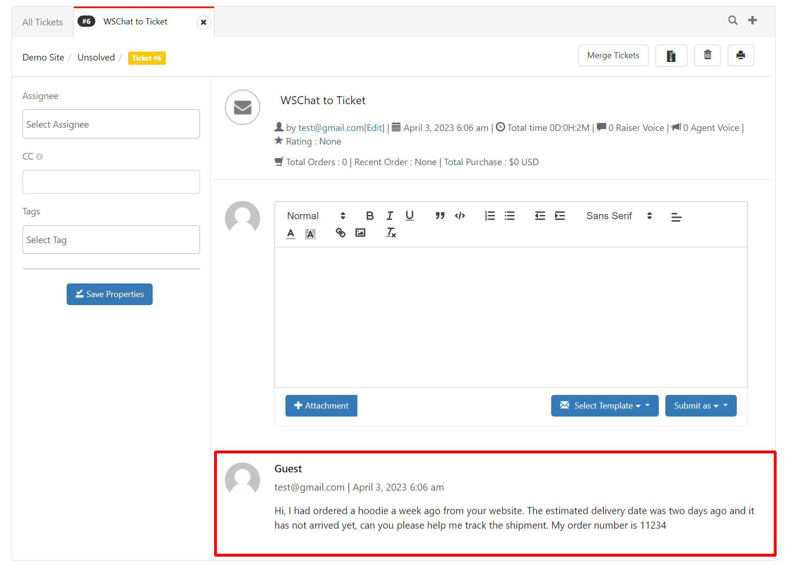Viewport: 786px width, 566px height.
Task: Delete ticket with trash icon
Action: (x=708, y=55)
